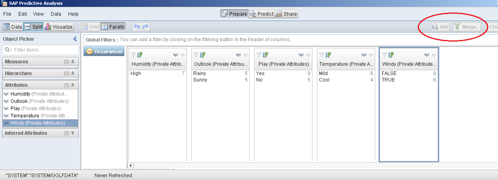Click the SAP Predictive Analysis title icon
This screenshot has width=498, height=180.
4,4
